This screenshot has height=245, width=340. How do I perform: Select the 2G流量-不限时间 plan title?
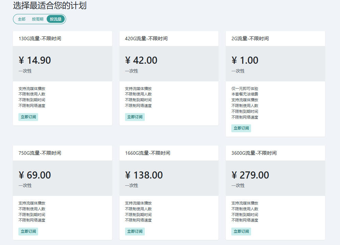(x=250, y=39)
